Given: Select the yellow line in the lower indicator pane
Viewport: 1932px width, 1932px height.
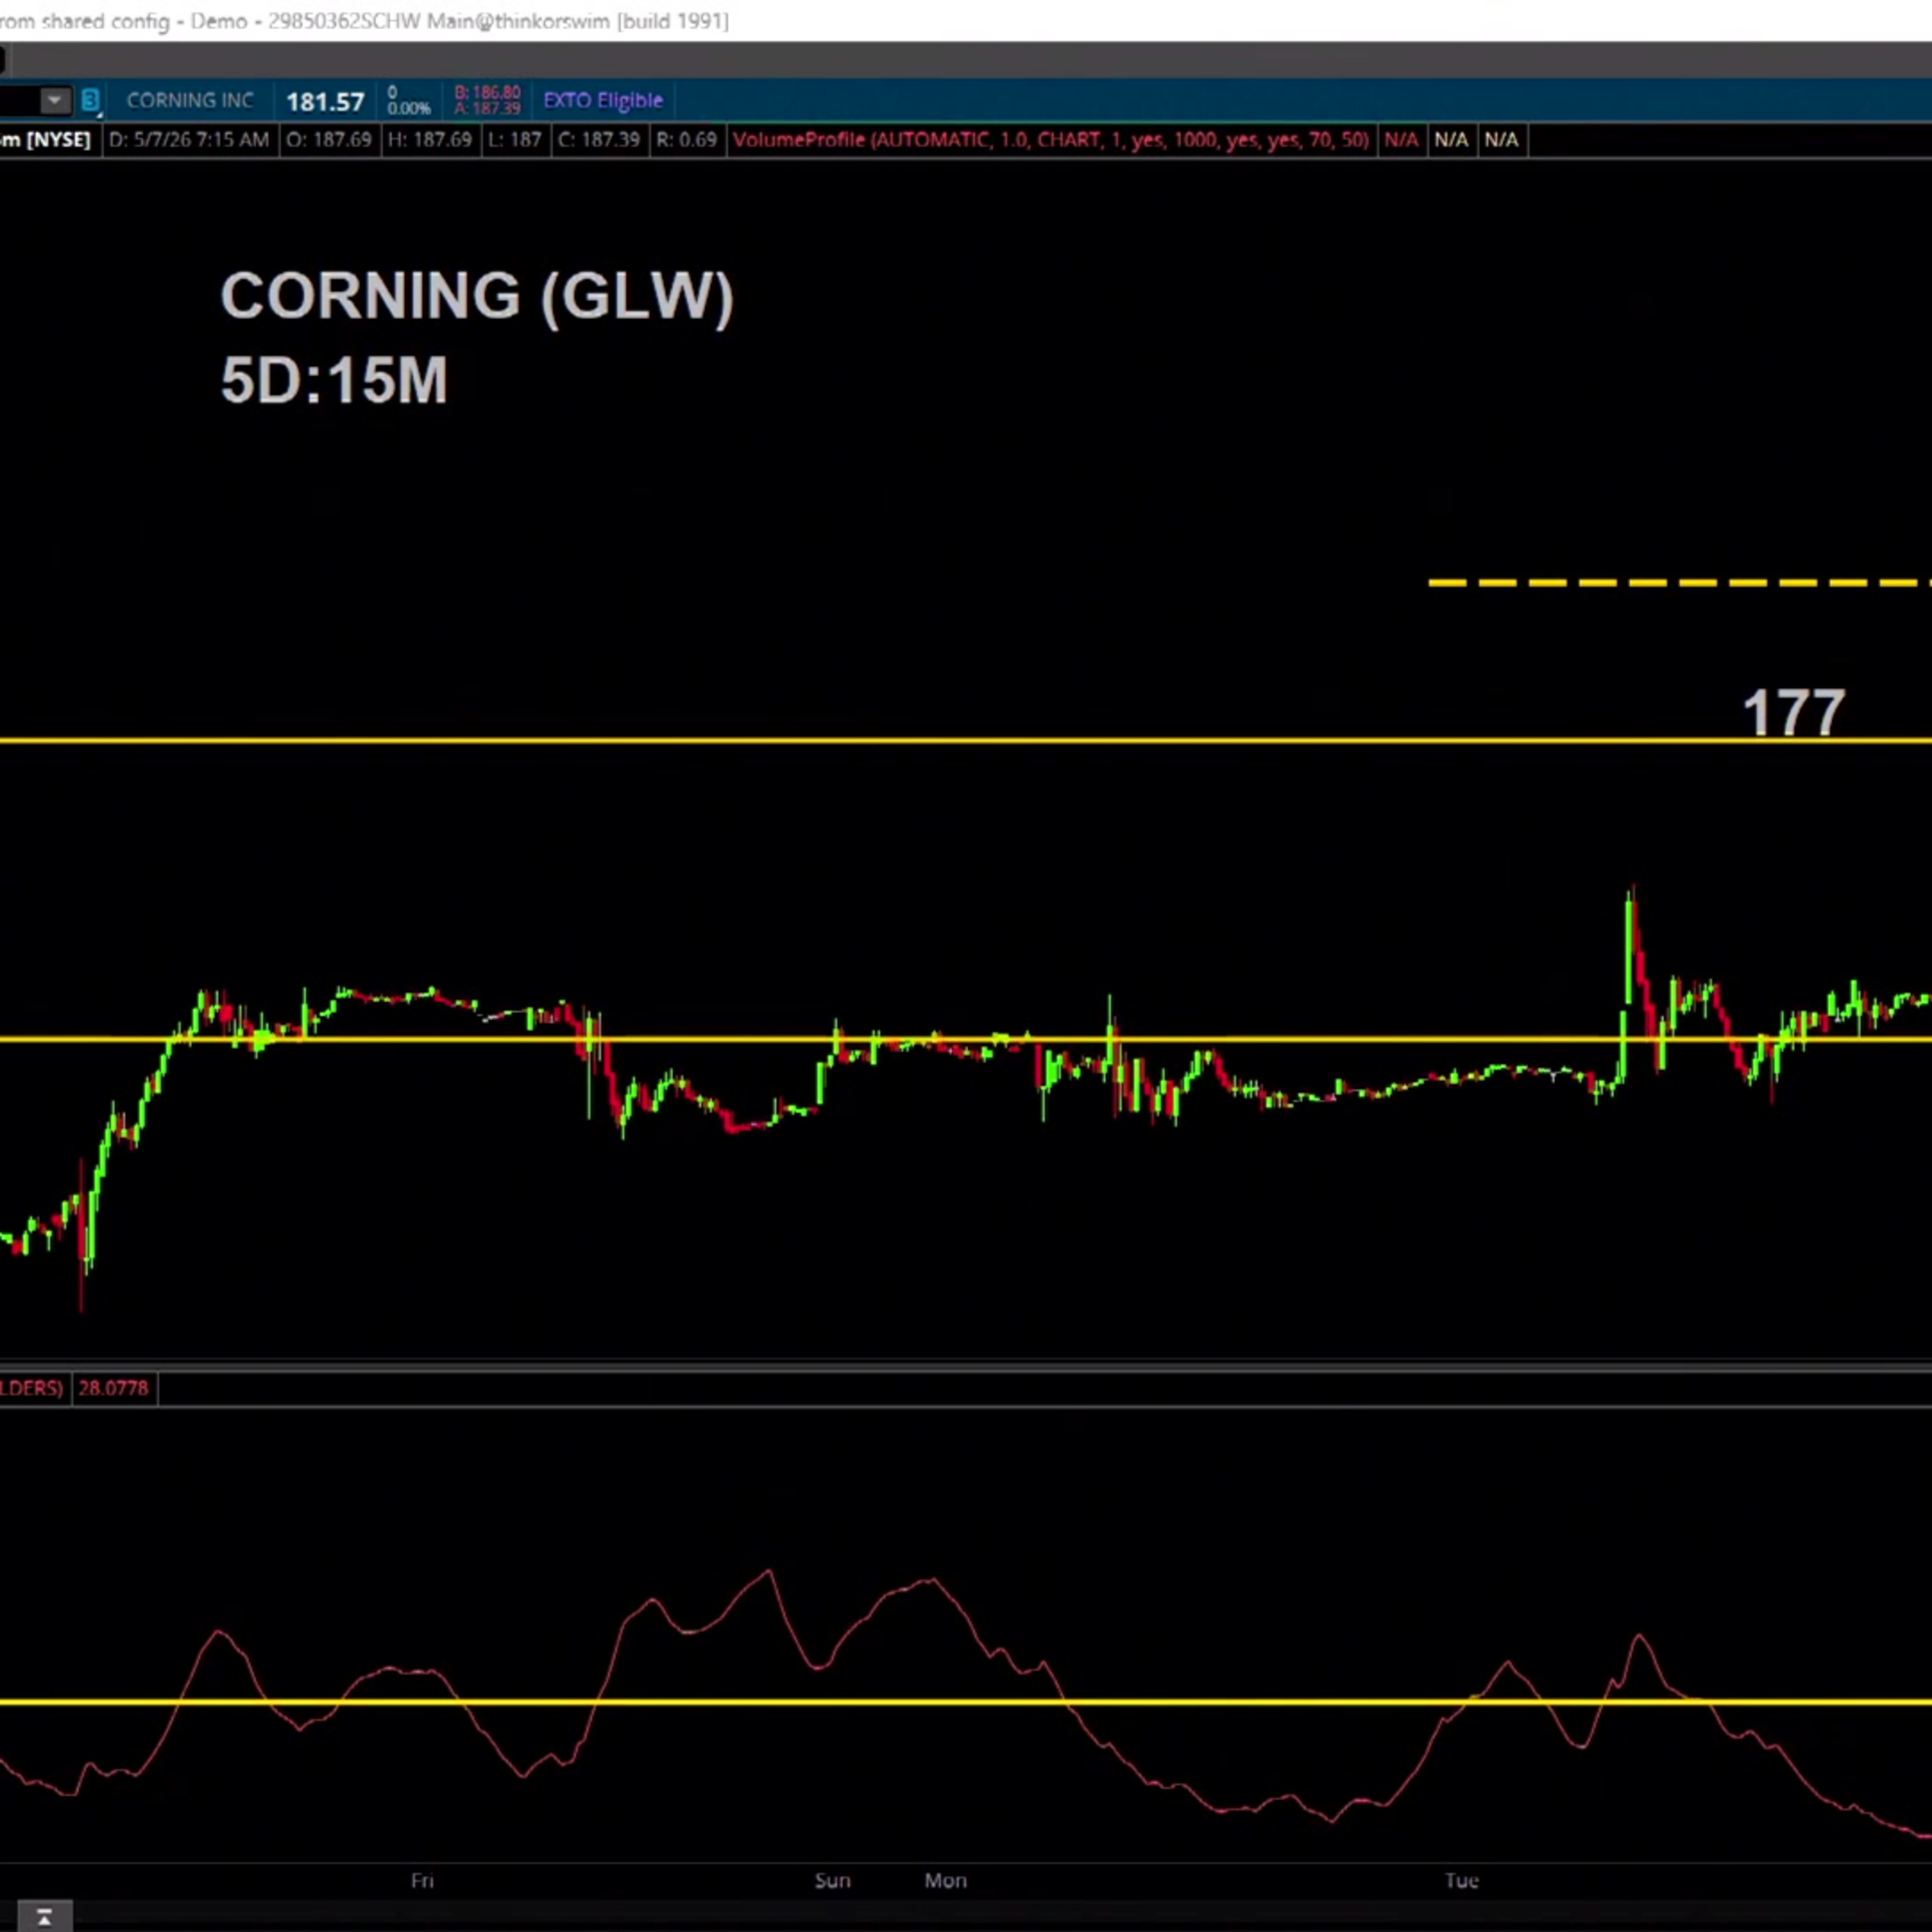Looking at the screenshot, I should 966,1702.
